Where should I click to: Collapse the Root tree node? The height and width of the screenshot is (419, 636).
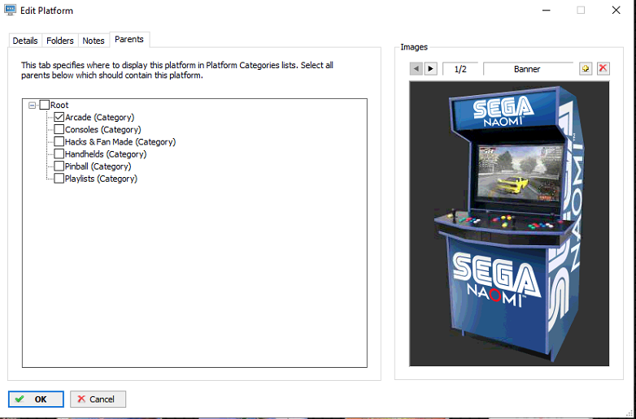[x=32, y=106]
